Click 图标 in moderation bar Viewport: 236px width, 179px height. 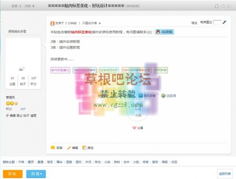79,162
